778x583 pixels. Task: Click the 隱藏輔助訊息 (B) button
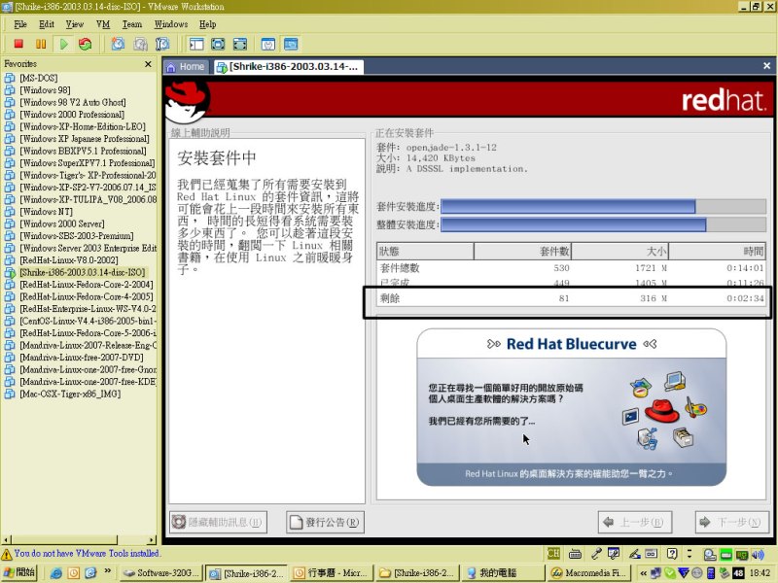coord(218,522)
